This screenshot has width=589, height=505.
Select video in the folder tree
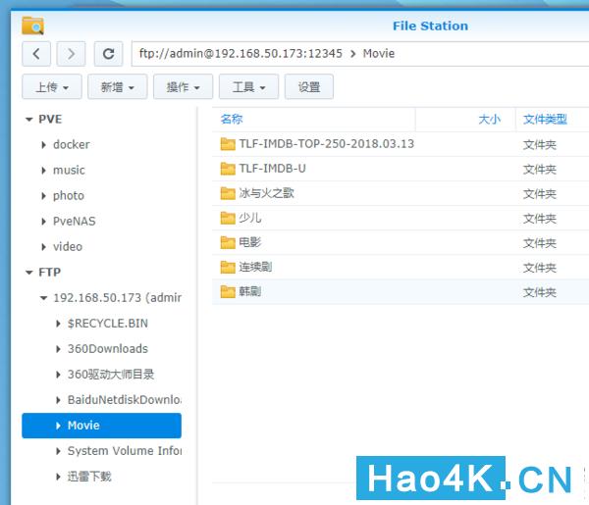coord(68,246)
